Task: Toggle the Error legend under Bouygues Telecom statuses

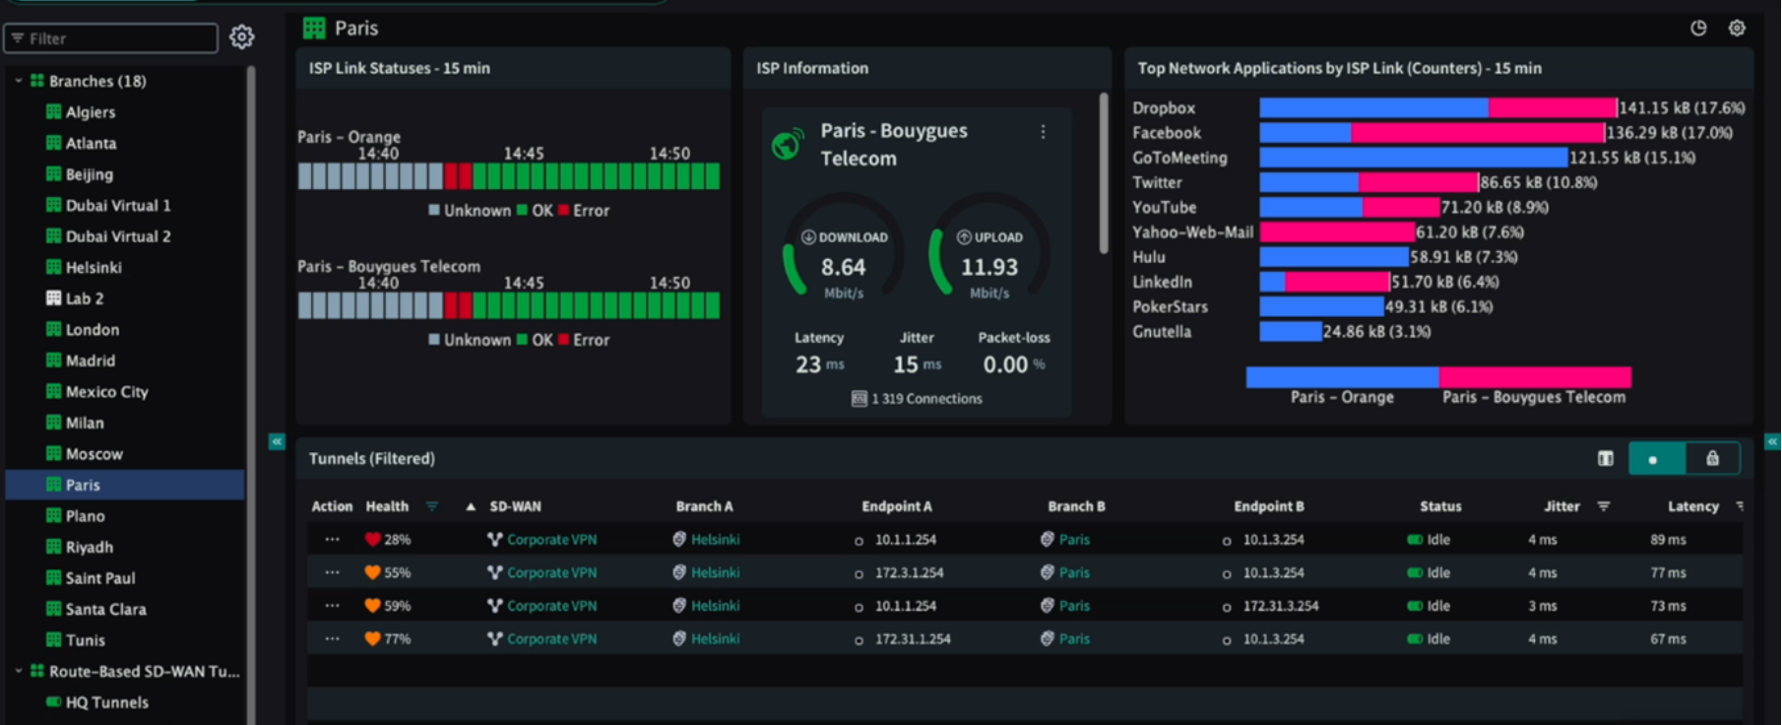Action: (584, 340)
